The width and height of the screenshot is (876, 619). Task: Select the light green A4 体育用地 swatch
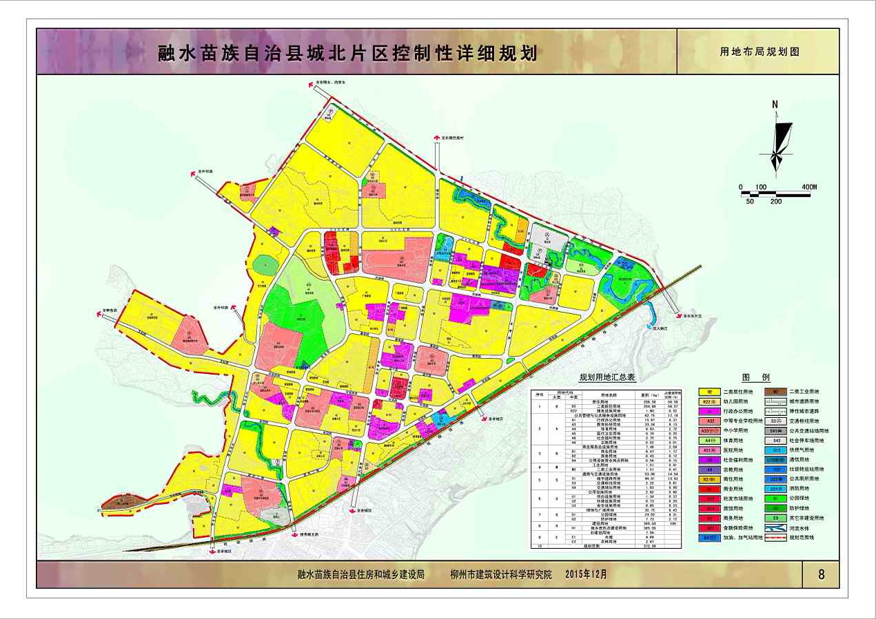[709, 440]
